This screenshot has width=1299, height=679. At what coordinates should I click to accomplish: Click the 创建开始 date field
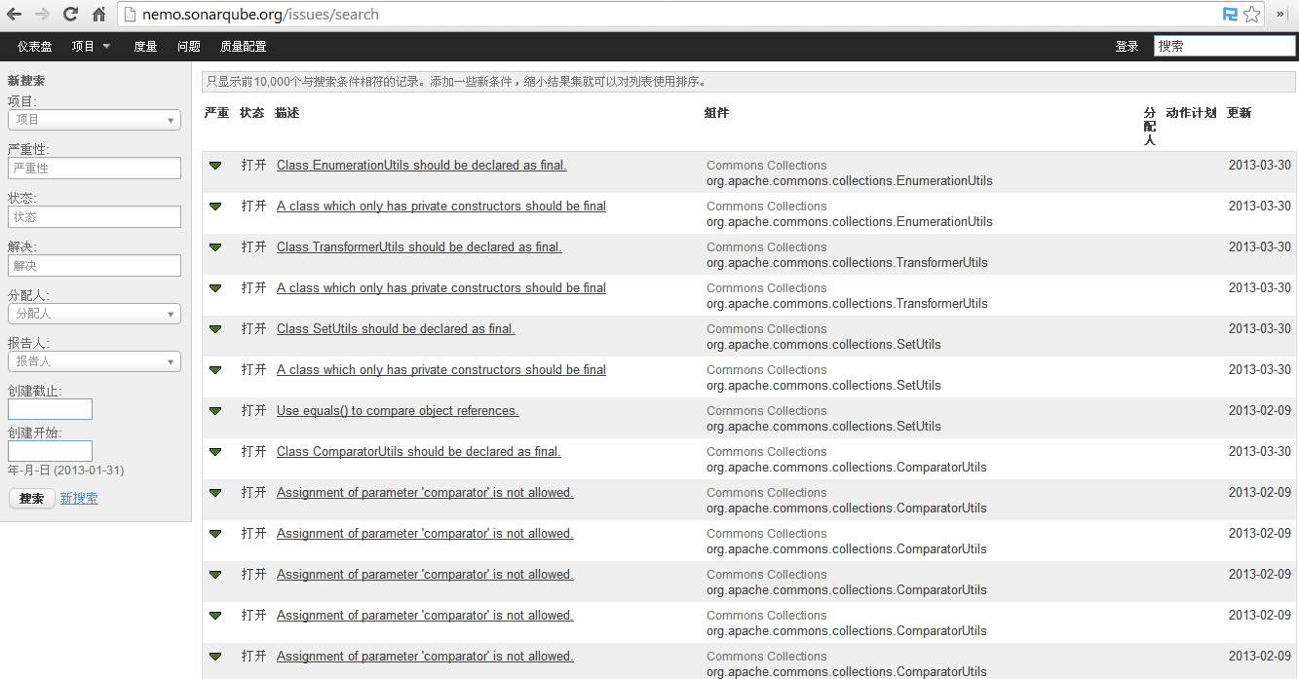coord(50,451)
